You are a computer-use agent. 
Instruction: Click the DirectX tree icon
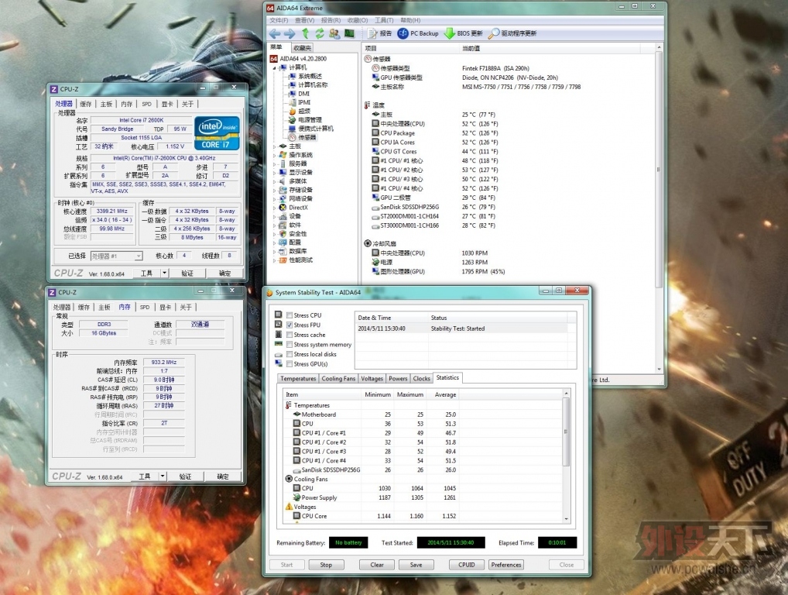(283, 207)
